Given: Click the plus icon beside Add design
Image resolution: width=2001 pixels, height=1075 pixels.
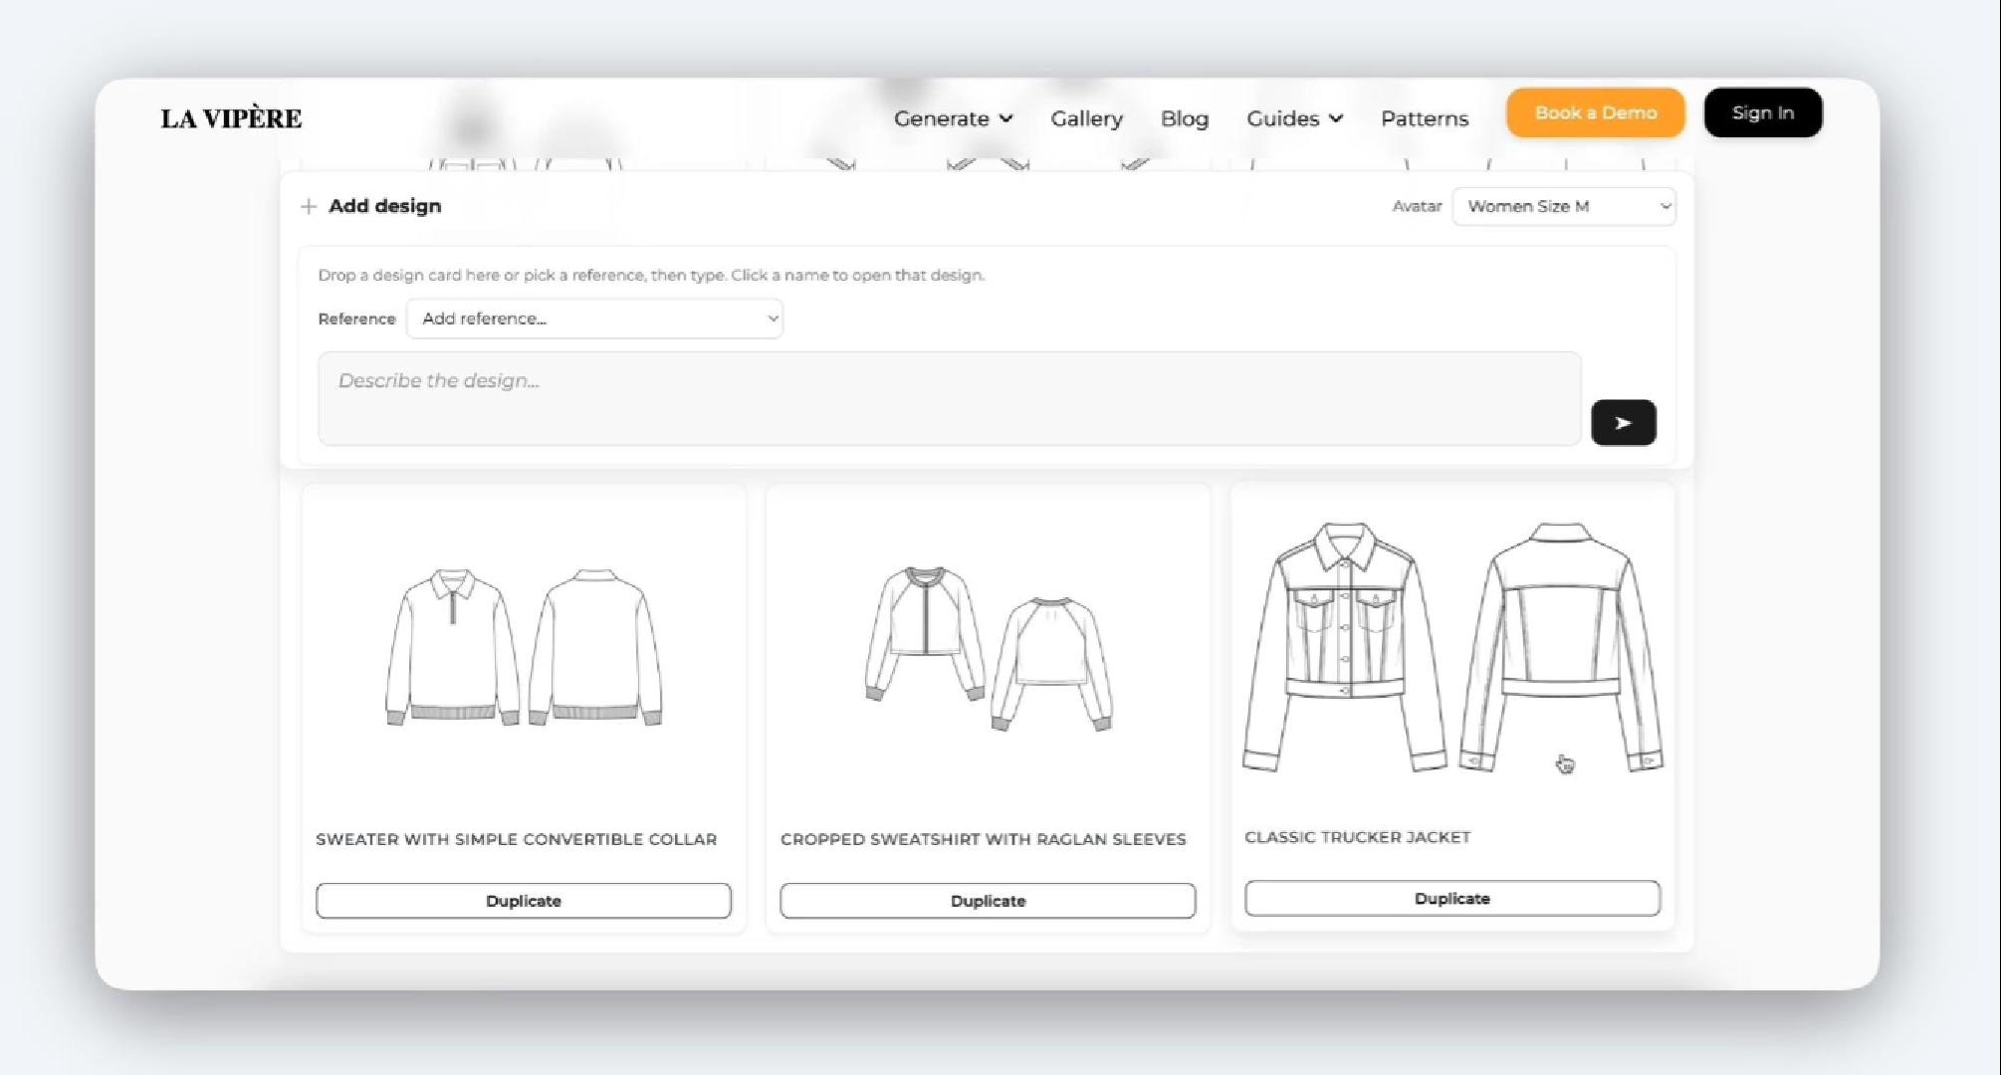Looking at the screenshot, I should tap(309, 206).
